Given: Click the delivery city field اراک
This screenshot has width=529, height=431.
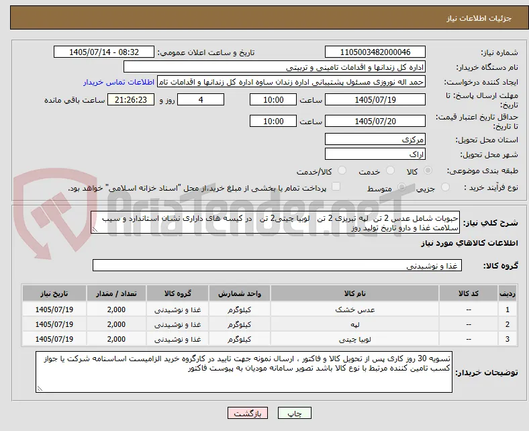Looking at the screenshot, I should (375, 154).
